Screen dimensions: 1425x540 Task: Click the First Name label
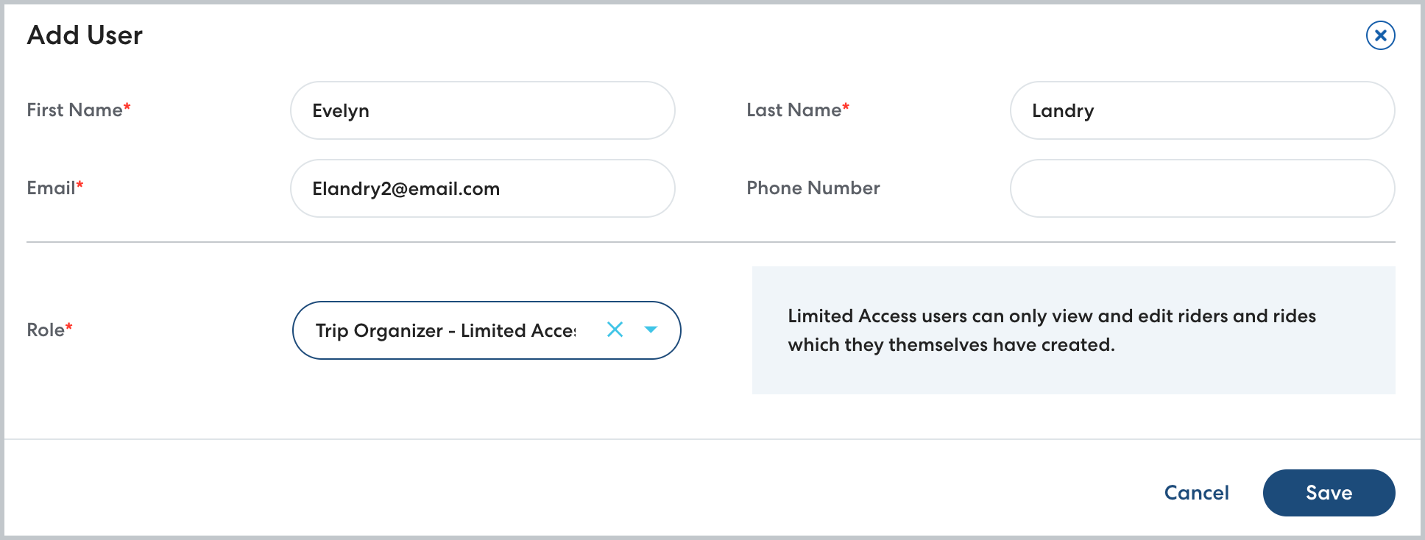(x=74, y=110)
